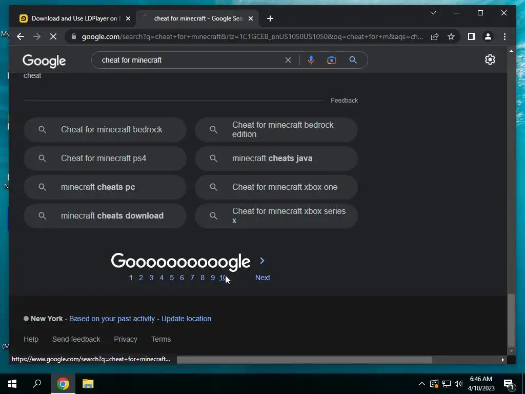
Task: Go forward with the greyed arrow
Action: 37,36
